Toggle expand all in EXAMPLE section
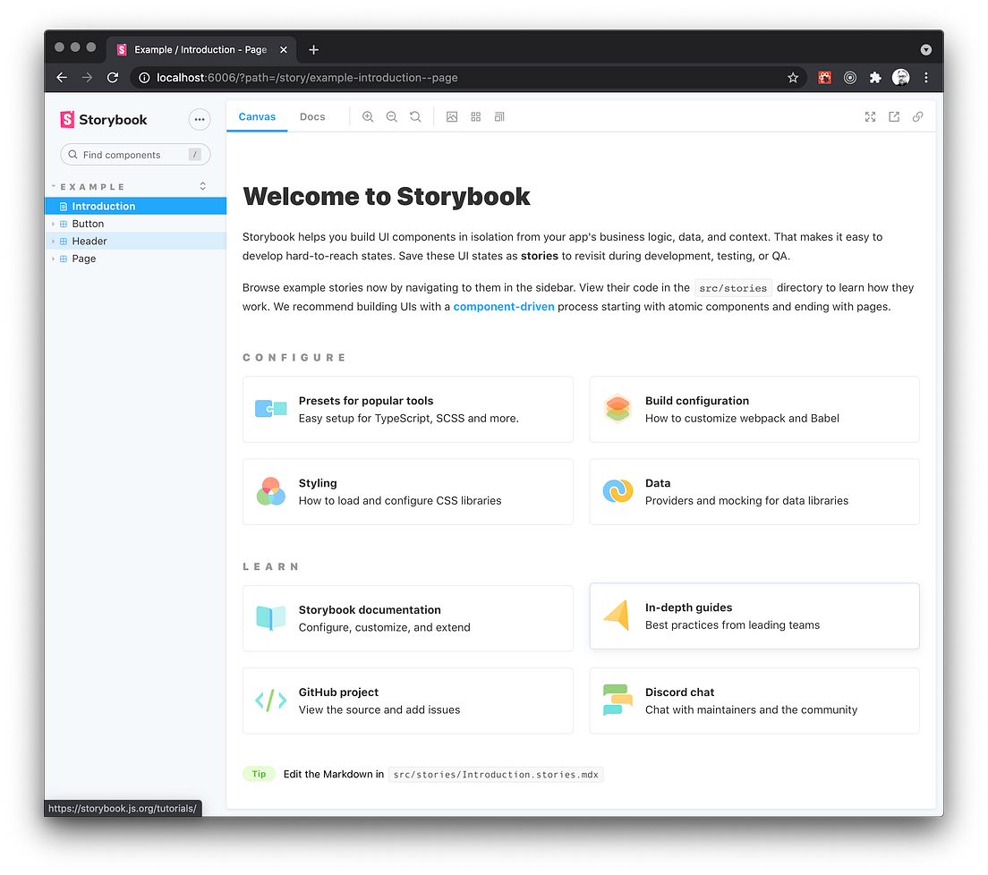988x875 pixels. [203, 186]
